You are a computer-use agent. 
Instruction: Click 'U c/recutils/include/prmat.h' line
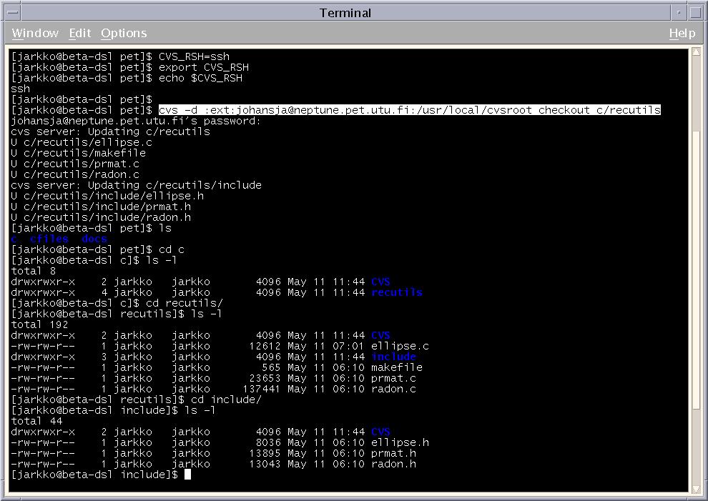pos(101,207)
